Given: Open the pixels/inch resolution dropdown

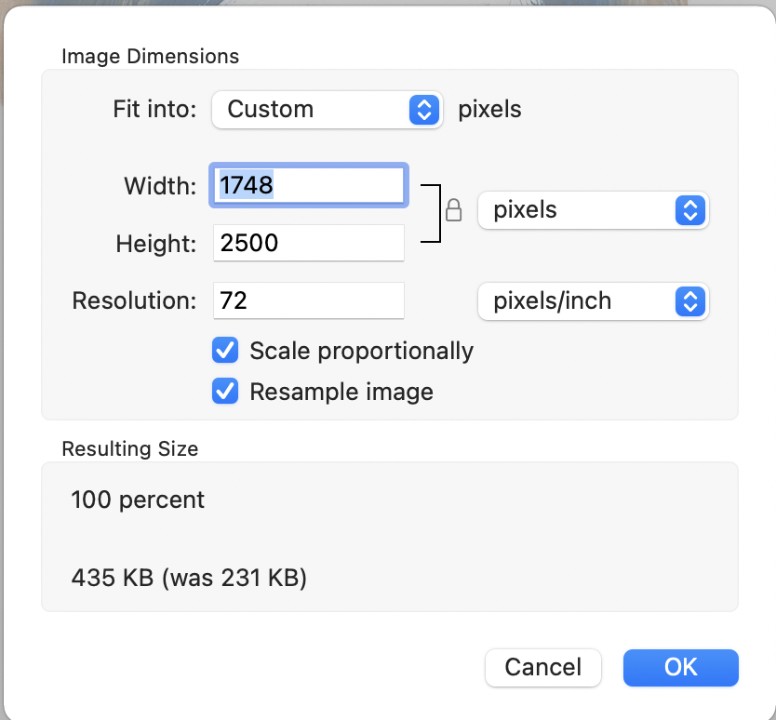Looking at the screenshot, I should tap(593, 300).
